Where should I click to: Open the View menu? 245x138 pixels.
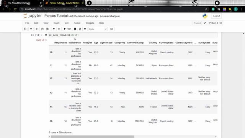click(46, 23)
